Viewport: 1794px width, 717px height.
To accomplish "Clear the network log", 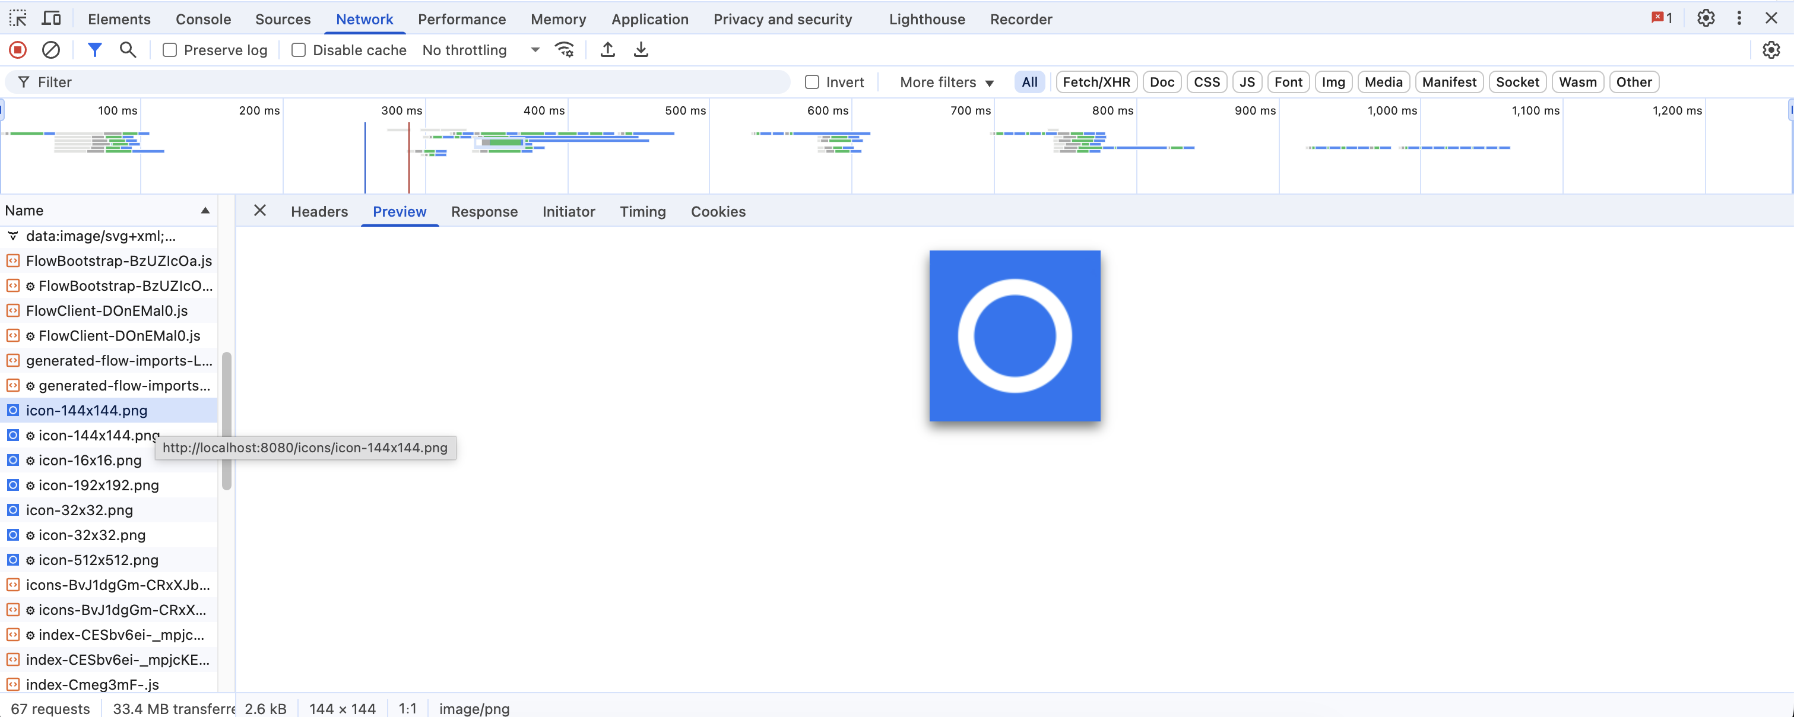I will click(51, 50).
